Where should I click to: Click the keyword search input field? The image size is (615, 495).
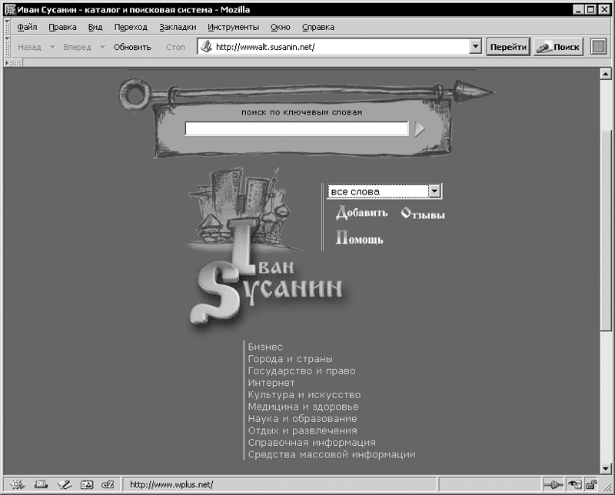297,128
